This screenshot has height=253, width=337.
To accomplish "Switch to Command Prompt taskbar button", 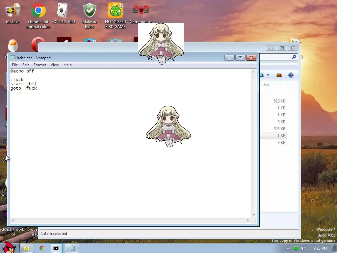I will (x=56, y=248).
